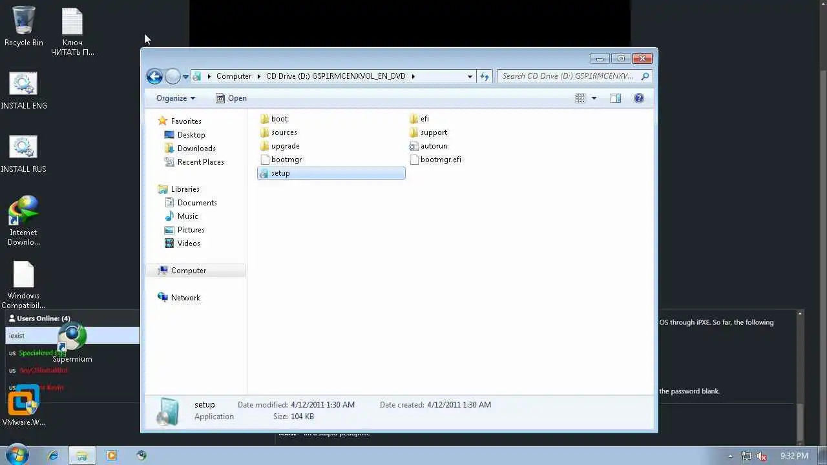Select the boot folder
Image resolution: width=827 pixels, height=465 pixels.
click(274, 119)
